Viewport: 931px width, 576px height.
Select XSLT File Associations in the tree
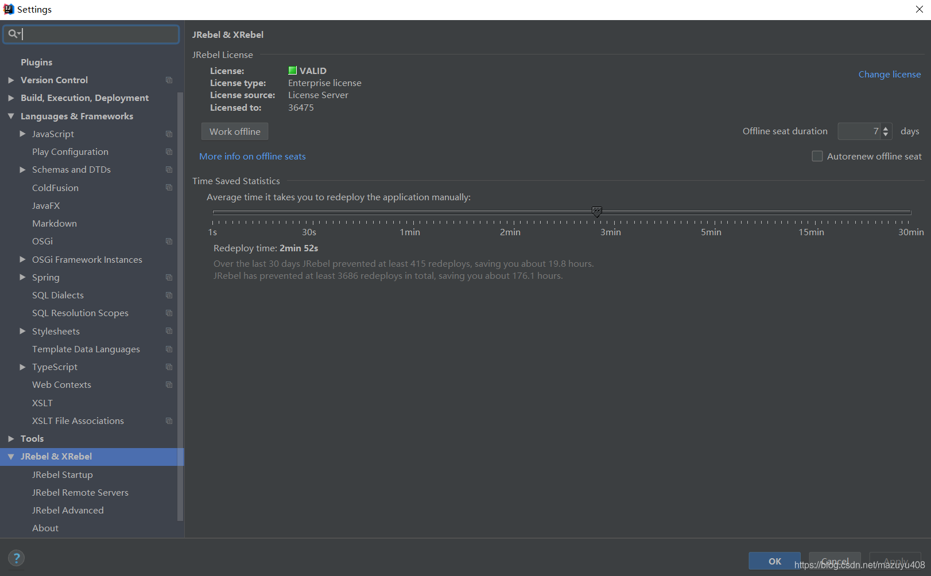(x=78, y=421)
